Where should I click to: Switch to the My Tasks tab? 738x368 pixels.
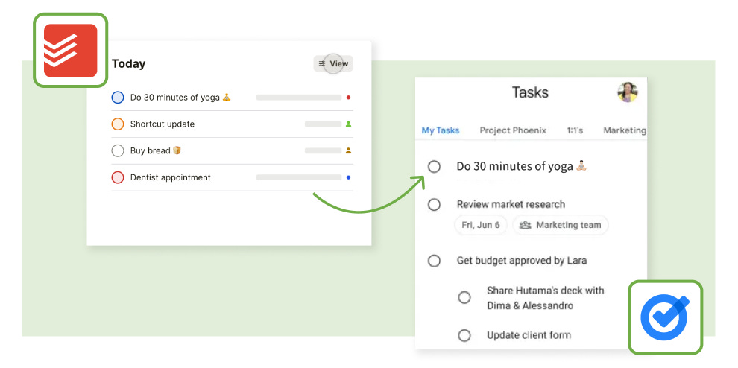coord(441,130)
